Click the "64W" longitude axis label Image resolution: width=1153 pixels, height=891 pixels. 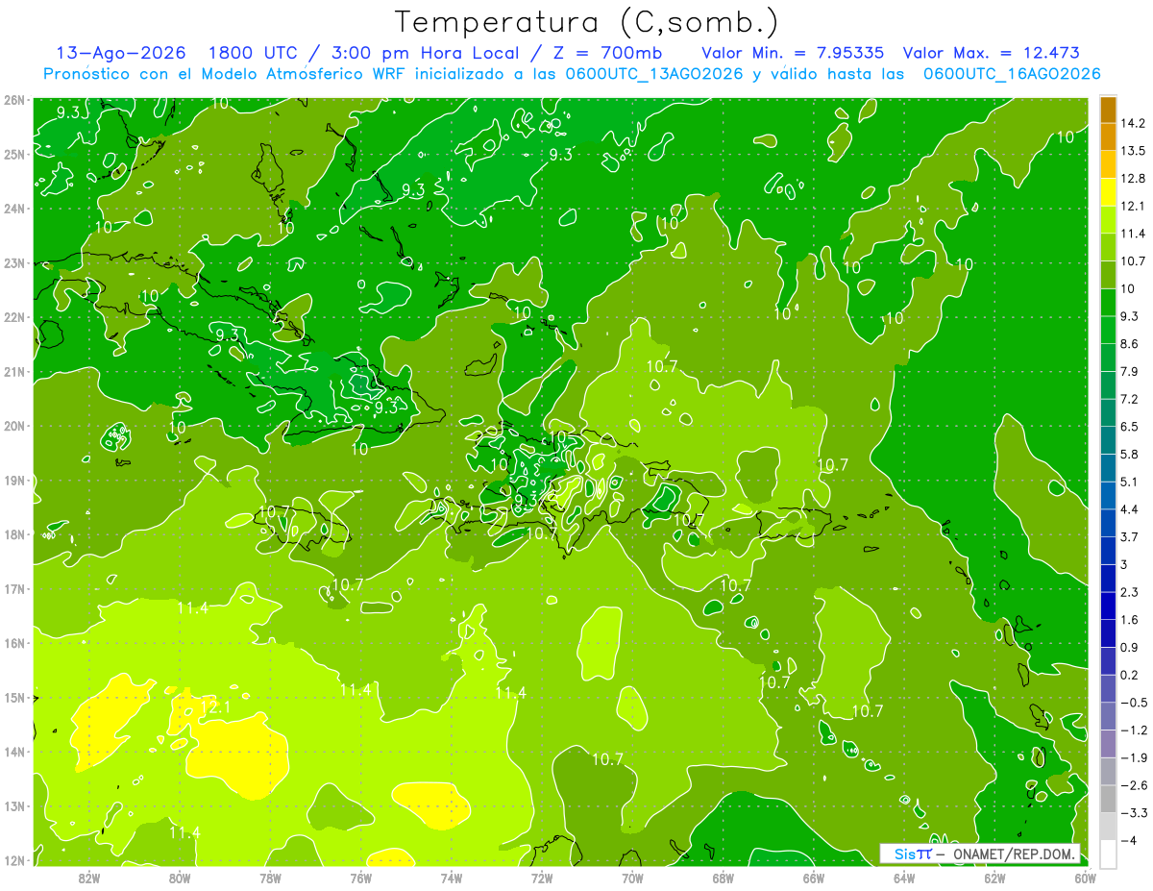[x=904, y=878]
